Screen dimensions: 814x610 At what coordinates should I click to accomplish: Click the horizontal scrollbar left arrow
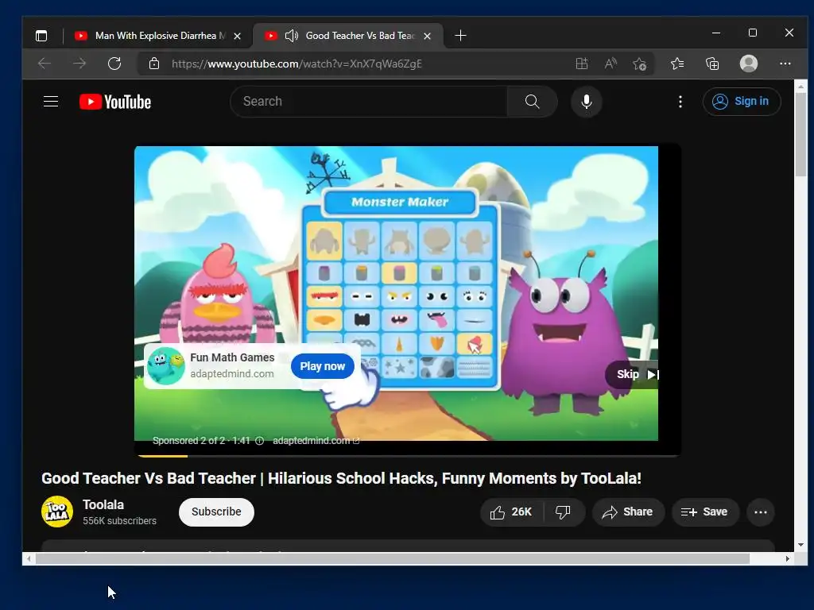click(29, 558)
